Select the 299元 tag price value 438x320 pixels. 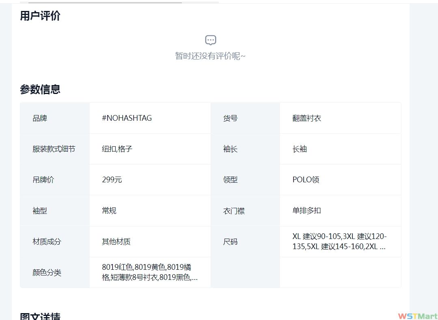112,180
